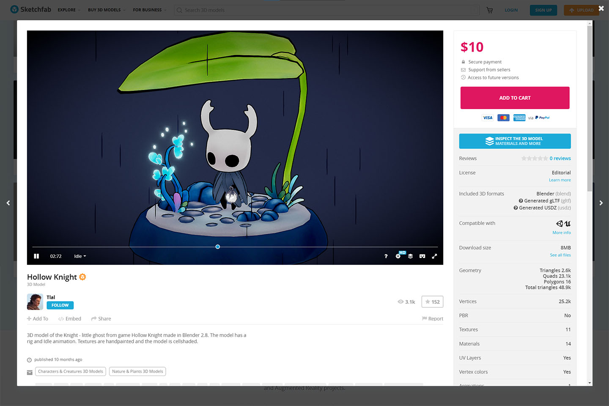Viewport: 609px width, 406px height.
Task: Focus the Search 3D models field
Action: pyautogui.click(x=326, y=10)
